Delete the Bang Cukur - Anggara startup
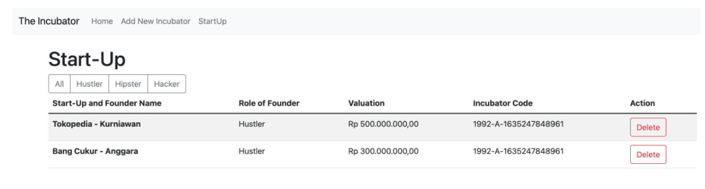 pyautogui.click(x=648, y=154)
